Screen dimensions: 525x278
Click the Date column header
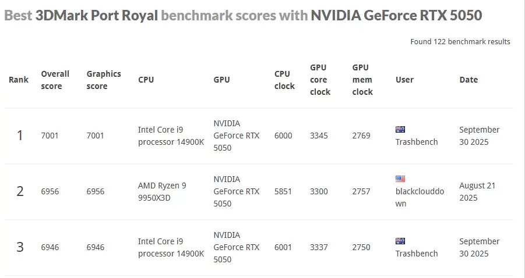[468, 80]
